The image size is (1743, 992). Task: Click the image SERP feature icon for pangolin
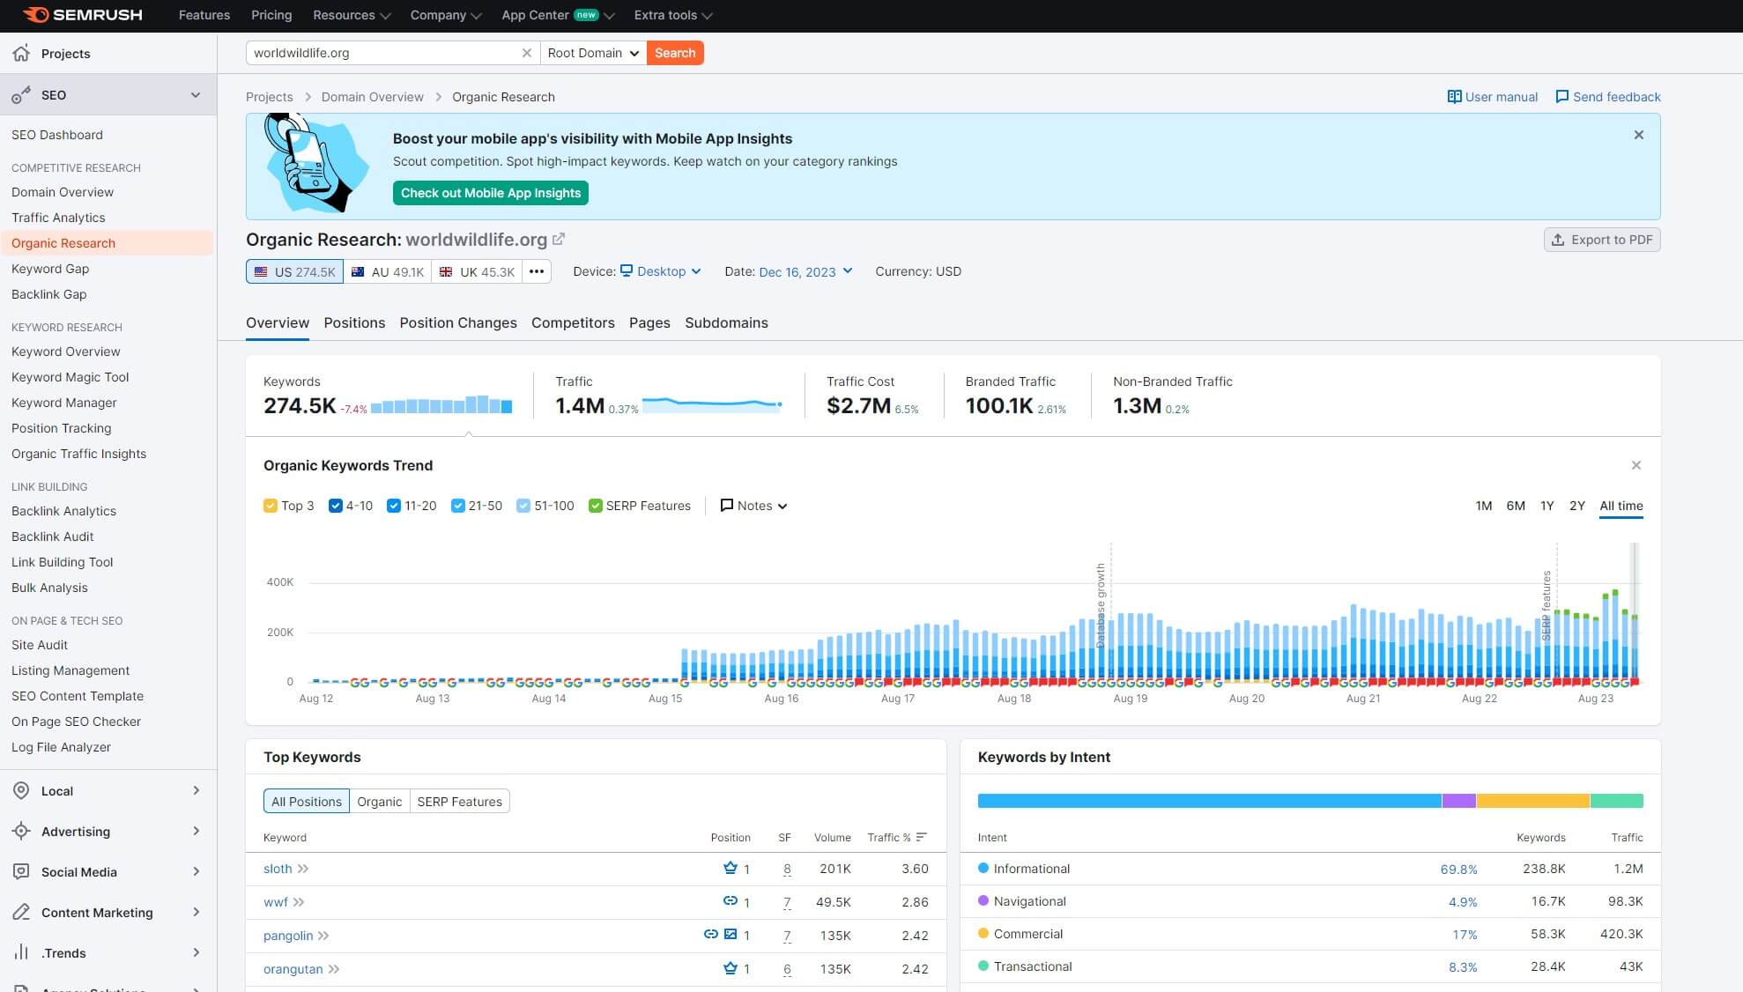tap(731, 934)
